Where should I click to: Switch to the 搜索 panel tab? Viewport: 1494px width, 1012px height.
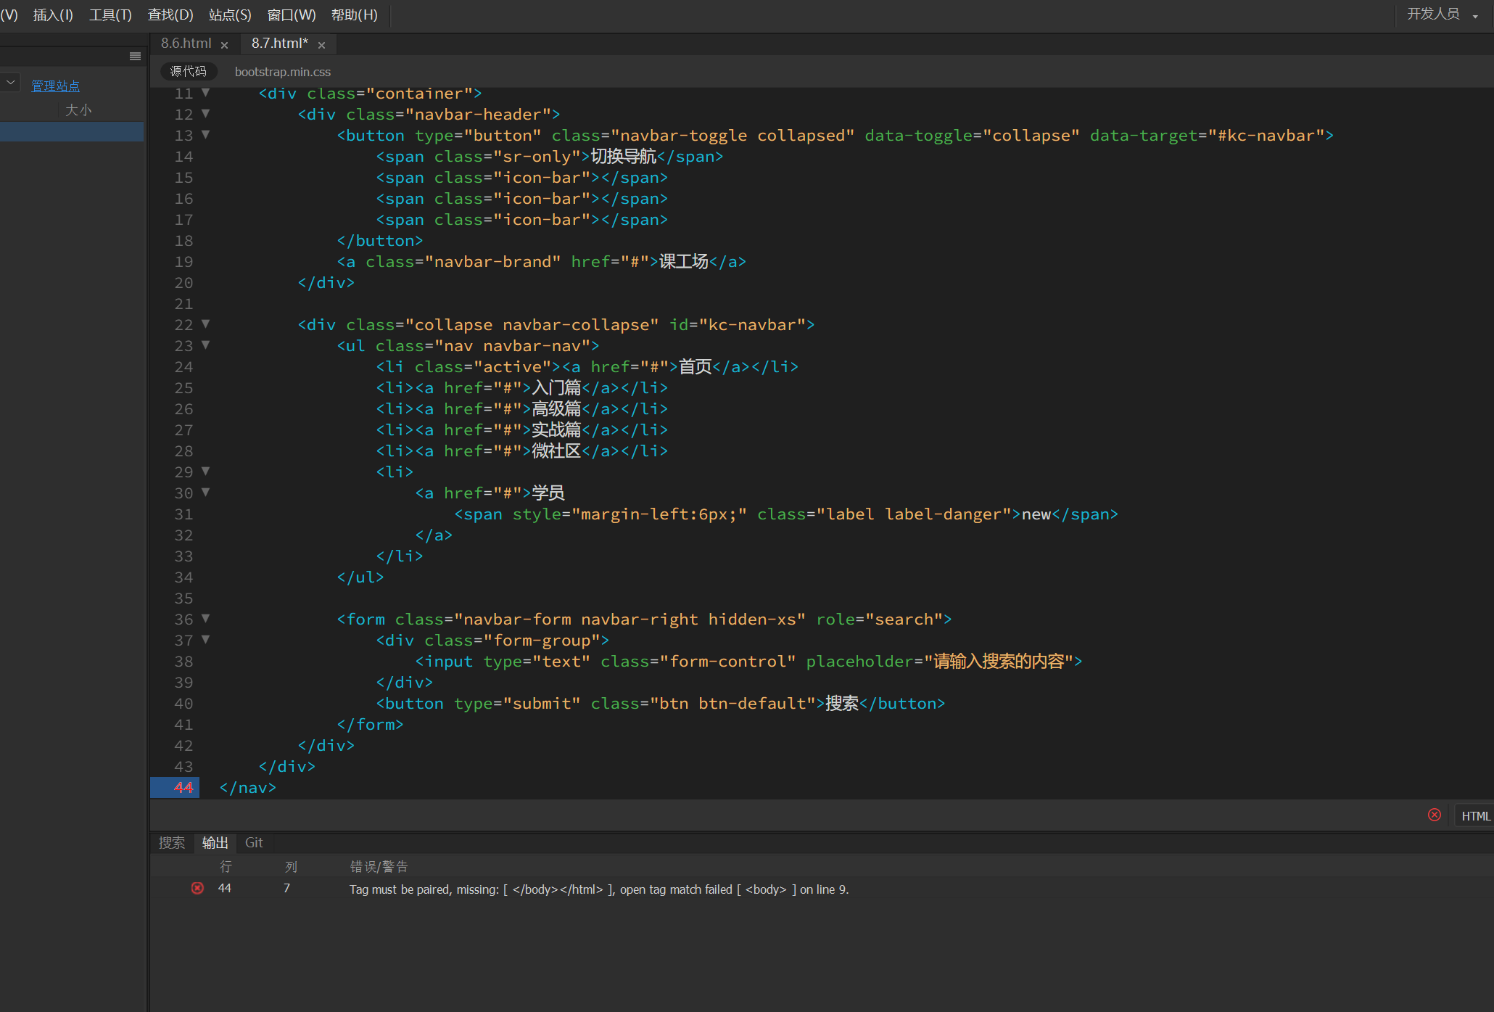pyautogui.click(x=172, y=842)
